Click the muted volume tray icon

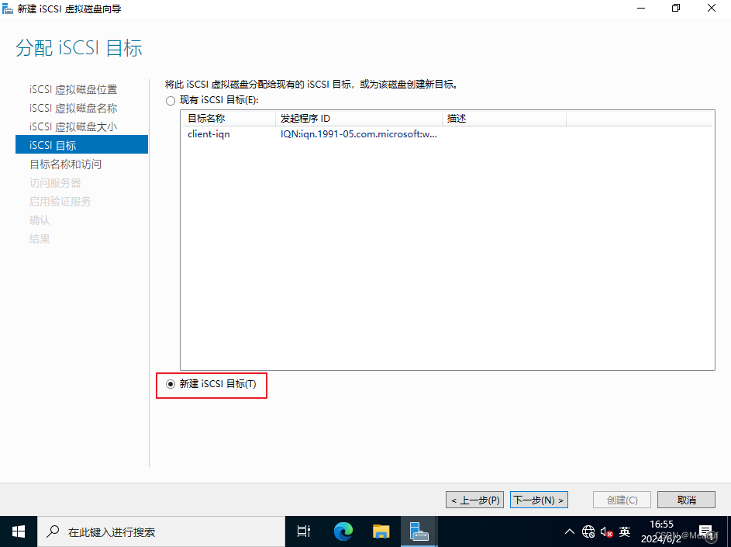coord(606,531)
